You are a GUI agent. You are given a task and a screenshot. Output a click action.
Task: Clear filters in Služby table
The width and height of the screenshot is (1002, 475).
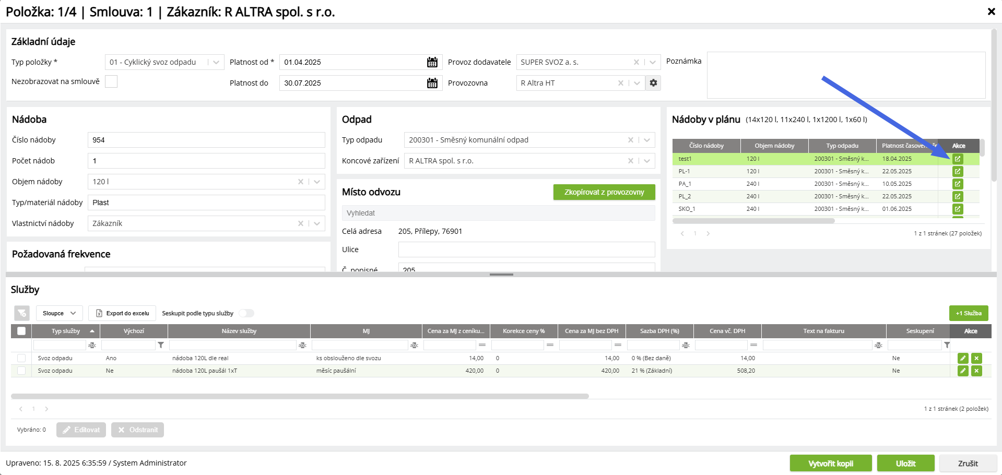22,313
